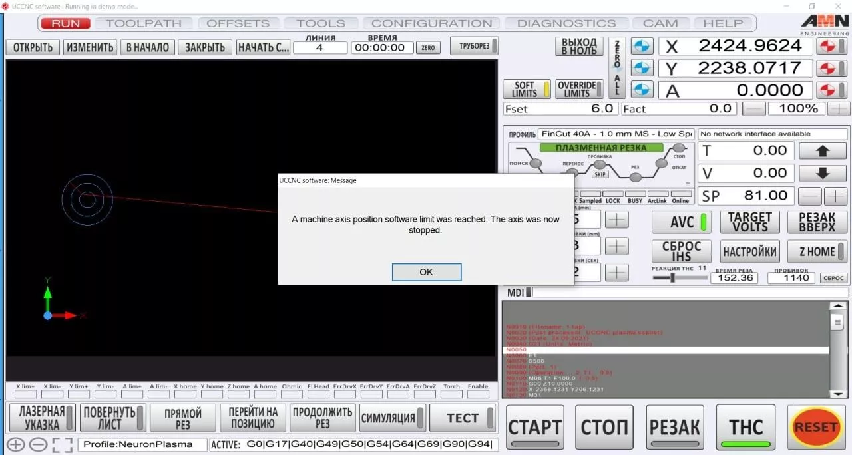Enable СИМУЛЯЦИЯ mode toggle

coord(392,418)
